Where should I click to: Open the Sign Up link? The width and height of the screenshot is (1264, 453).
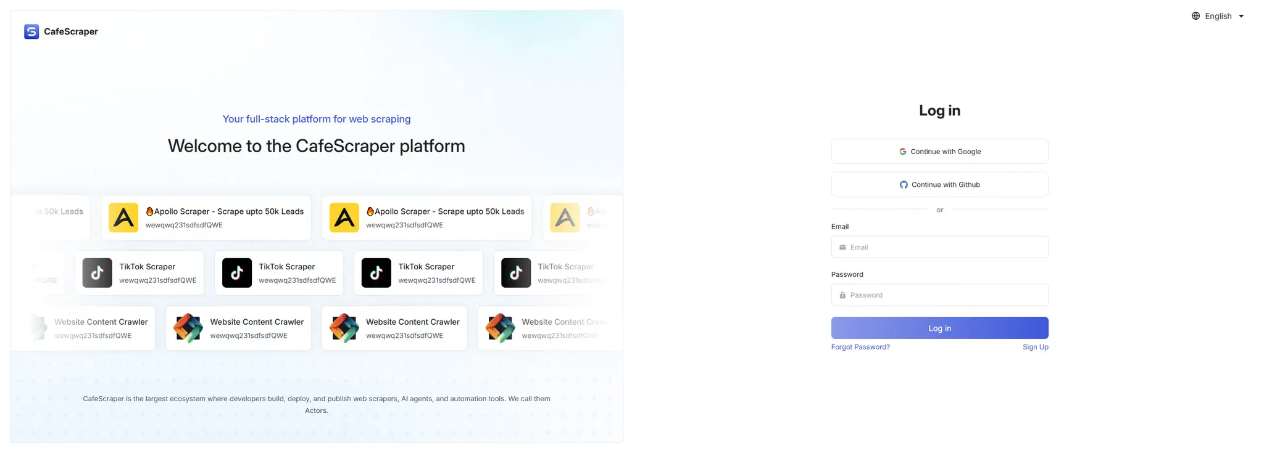[x=1035, y=347]
